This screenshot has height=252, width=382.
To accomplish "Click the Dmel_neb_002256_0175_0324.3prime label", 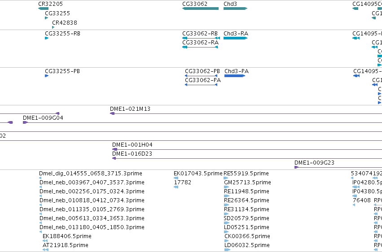I will point(92,191).
